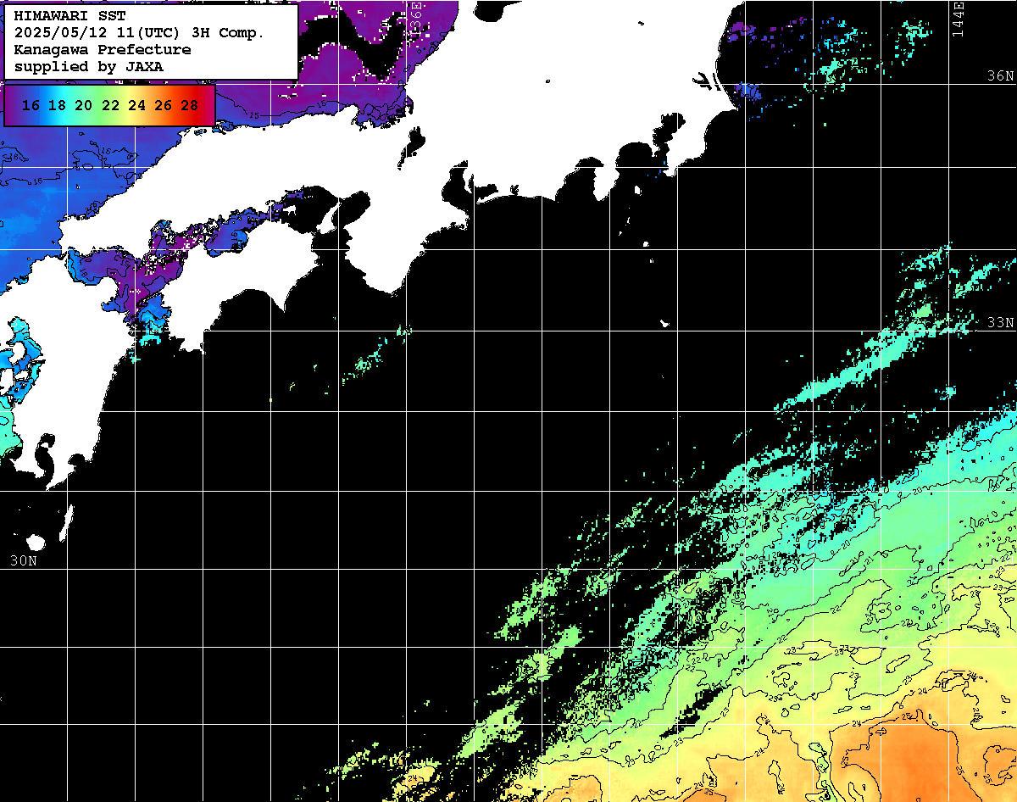
Task: Click the '24' value on temperature legend
Action: (x=136, y=105)
